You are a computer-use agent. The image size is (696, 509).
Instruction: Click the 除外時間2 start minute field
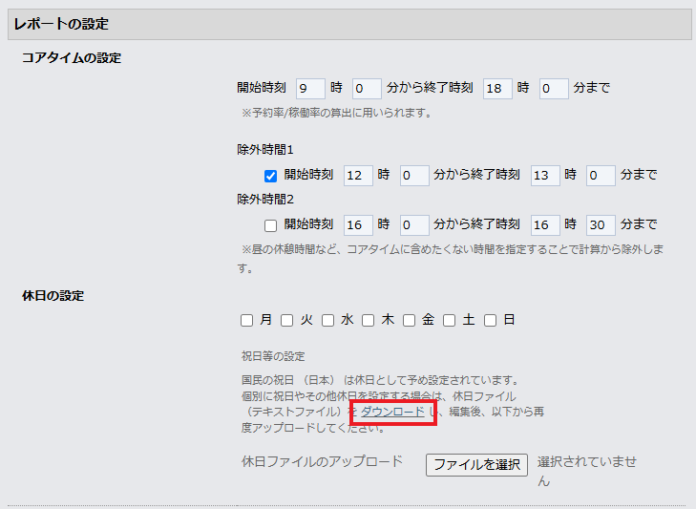click(413, 225)
